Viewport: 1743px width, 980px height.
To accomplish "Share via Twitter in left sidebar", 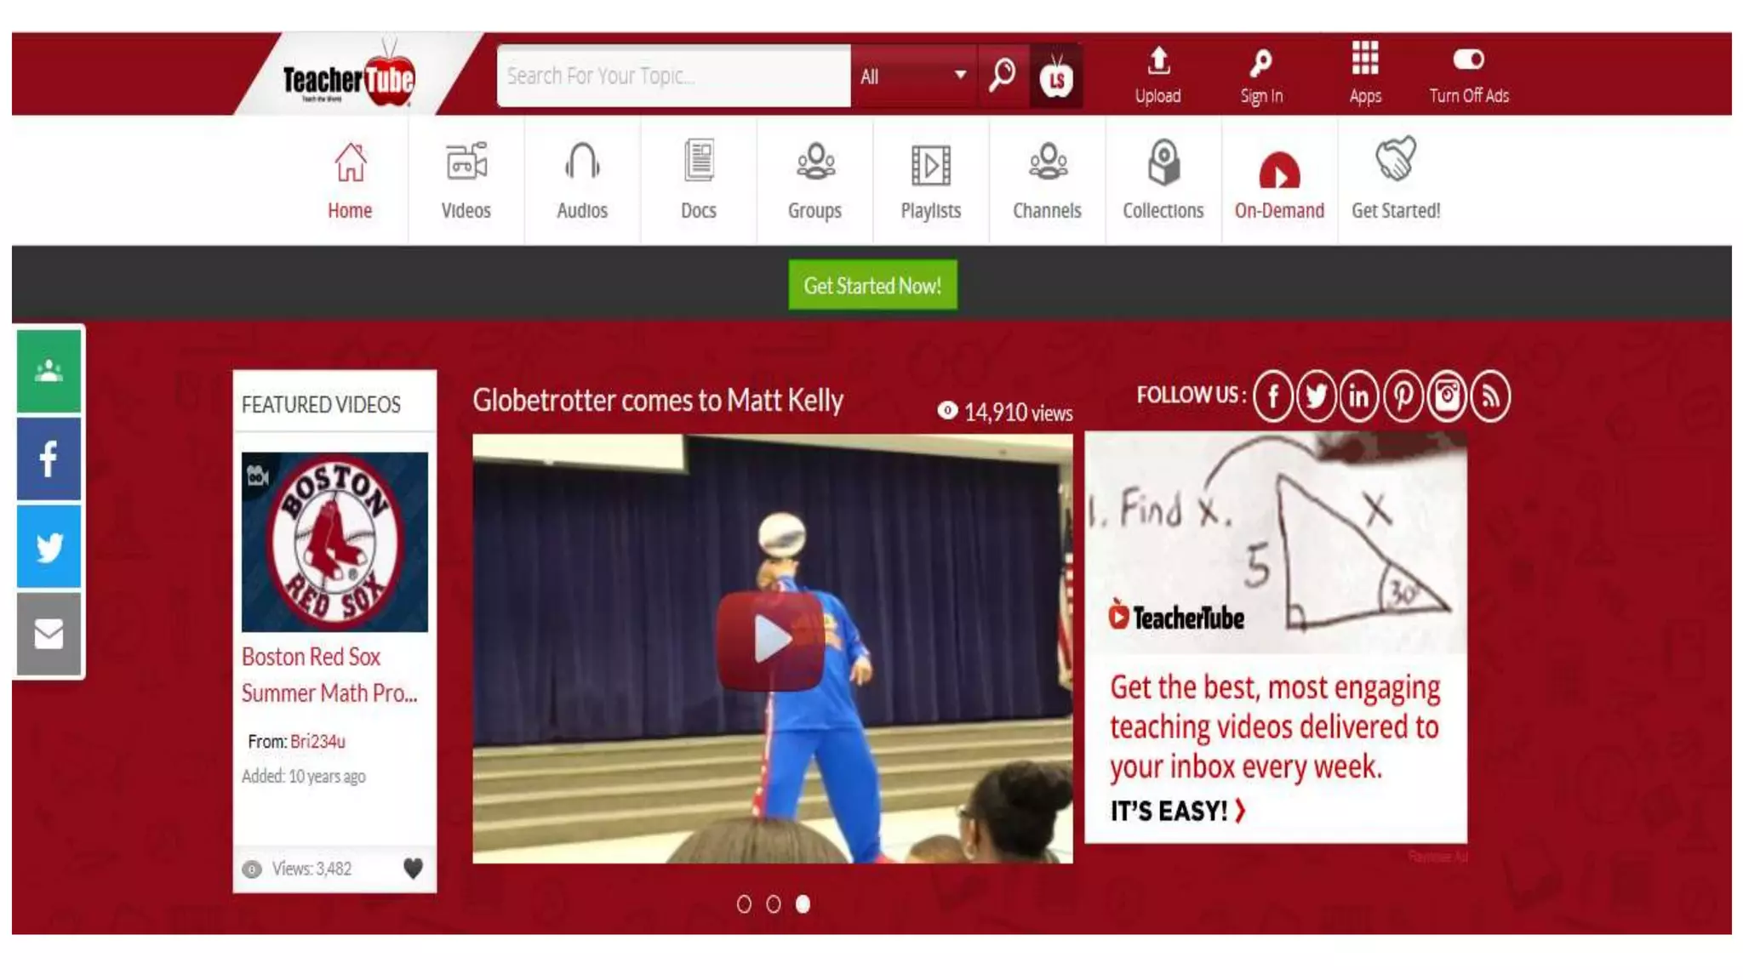I will [x=49, y=547].
